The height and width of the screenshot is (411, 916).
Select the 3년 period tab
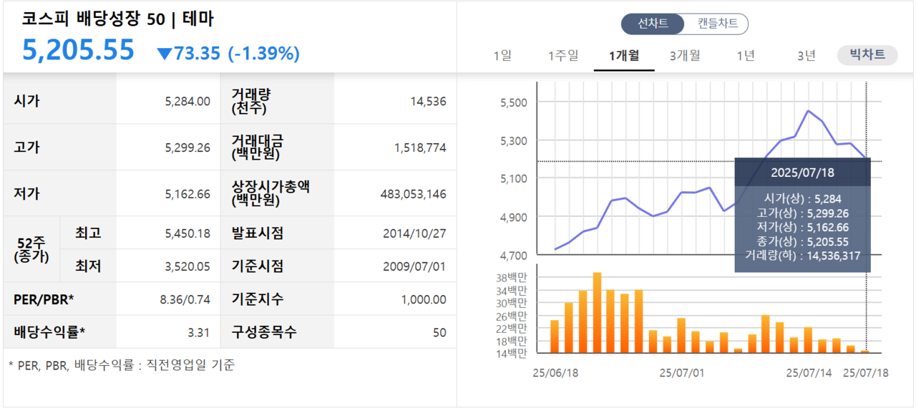pos(807,55)
